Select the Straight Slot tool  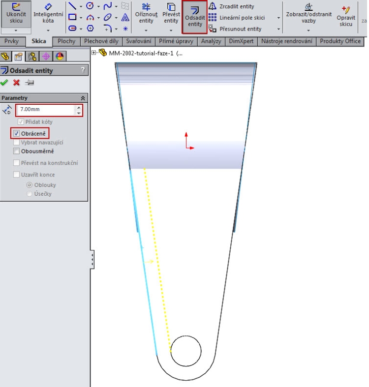[72, 29]
